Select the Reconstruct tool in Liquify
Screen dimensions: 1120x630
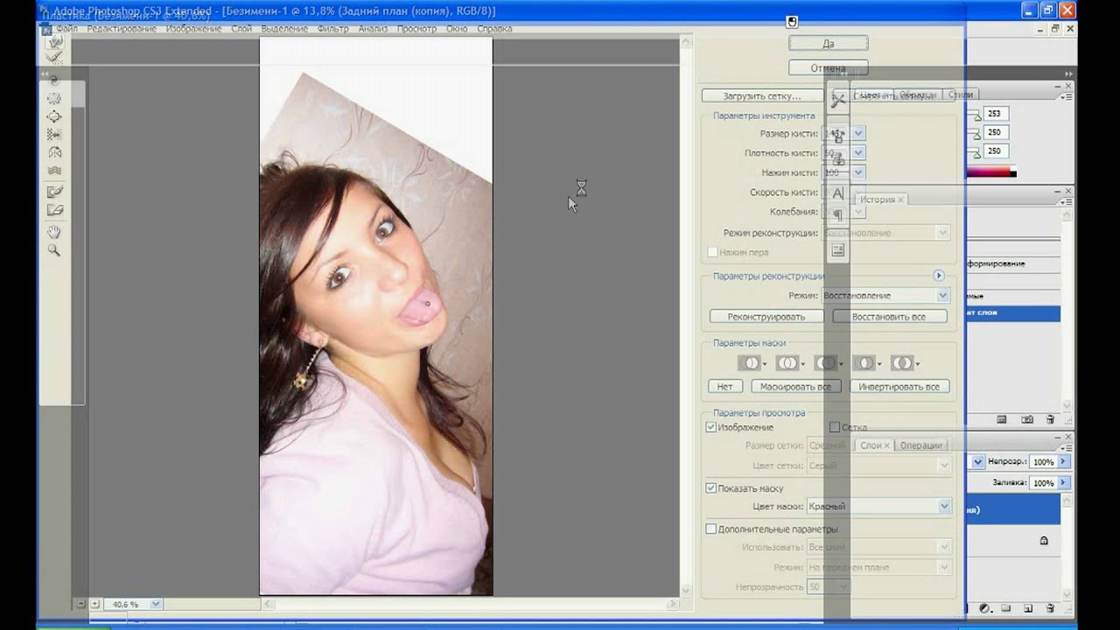(x=54, y=57)
